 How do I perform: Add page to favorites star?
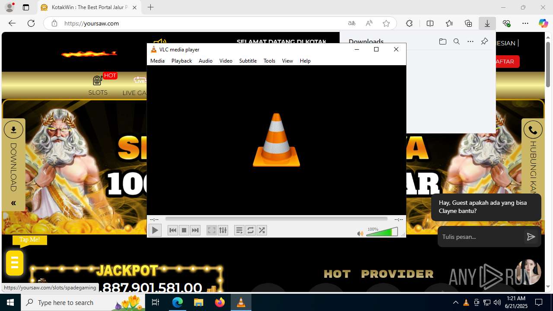(386, 23)
